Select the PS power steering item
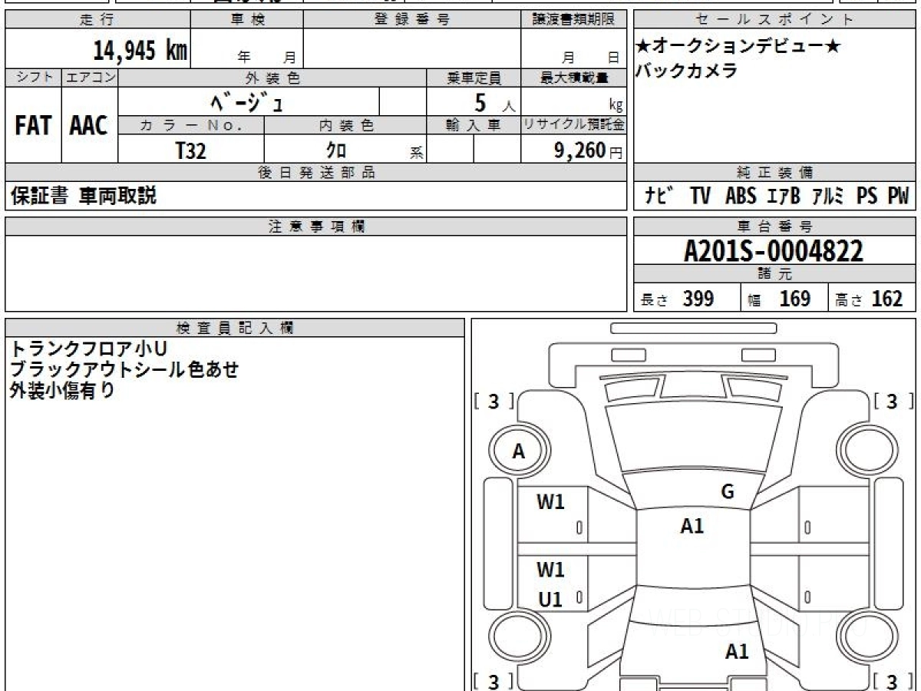Viewport: 921px width, 691px height. 867,197
